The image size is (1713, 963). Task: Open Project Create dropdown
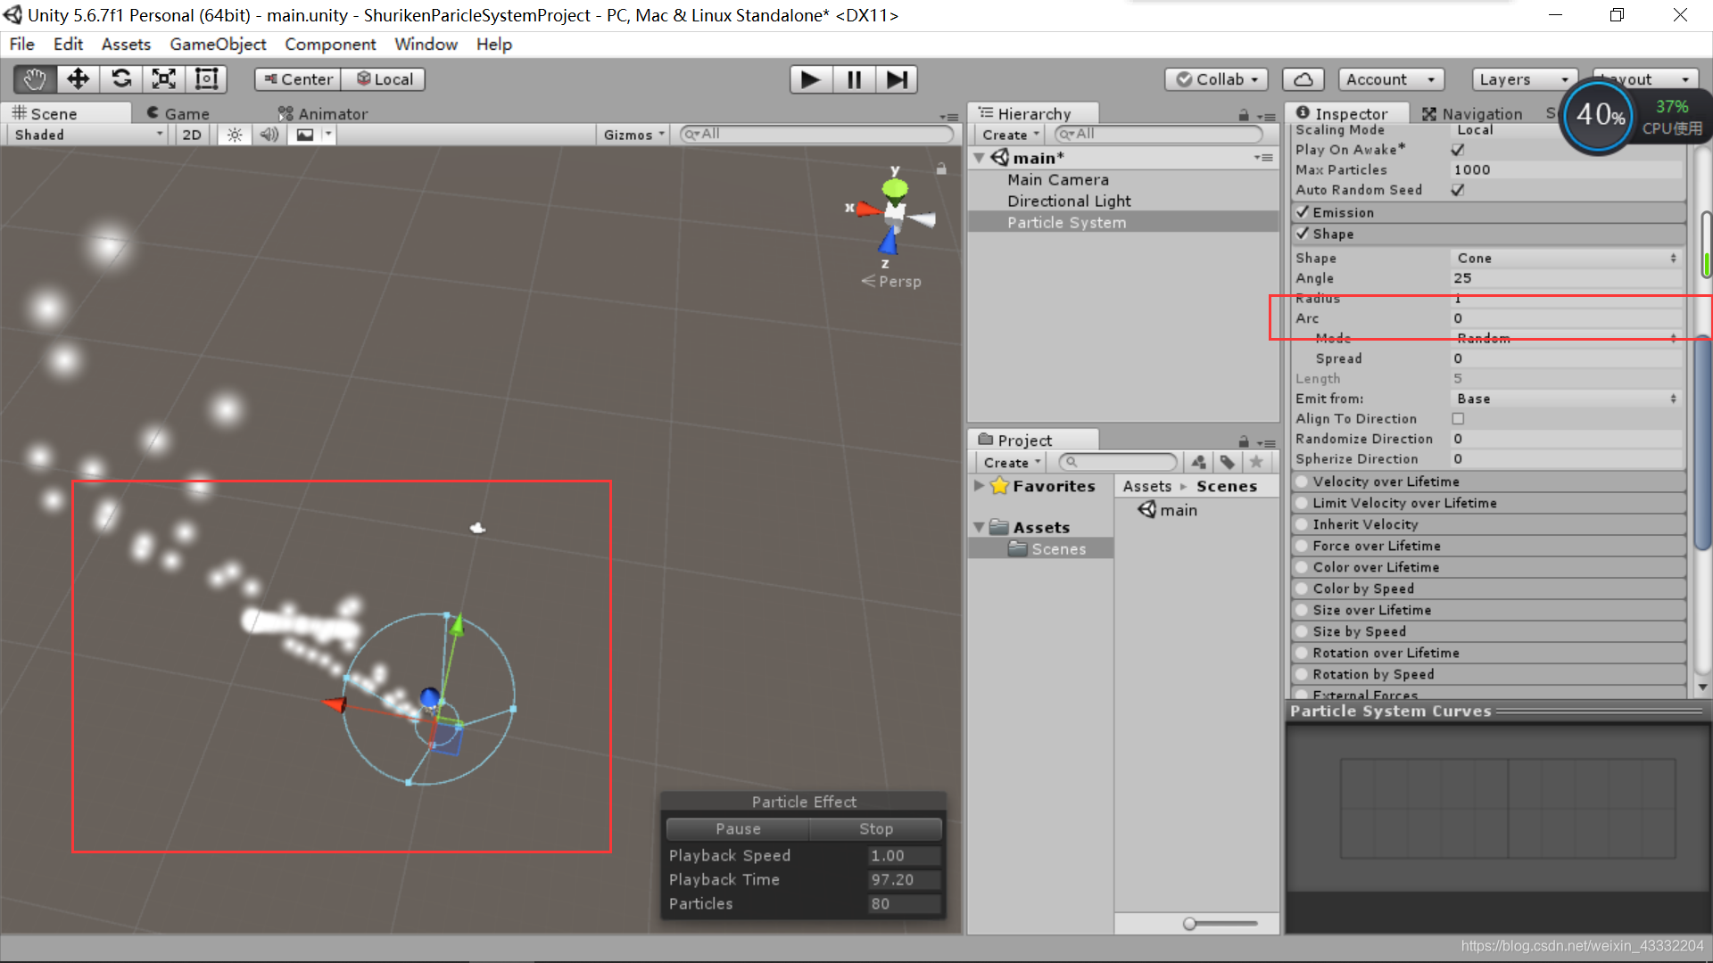[x=1012, y=462]
